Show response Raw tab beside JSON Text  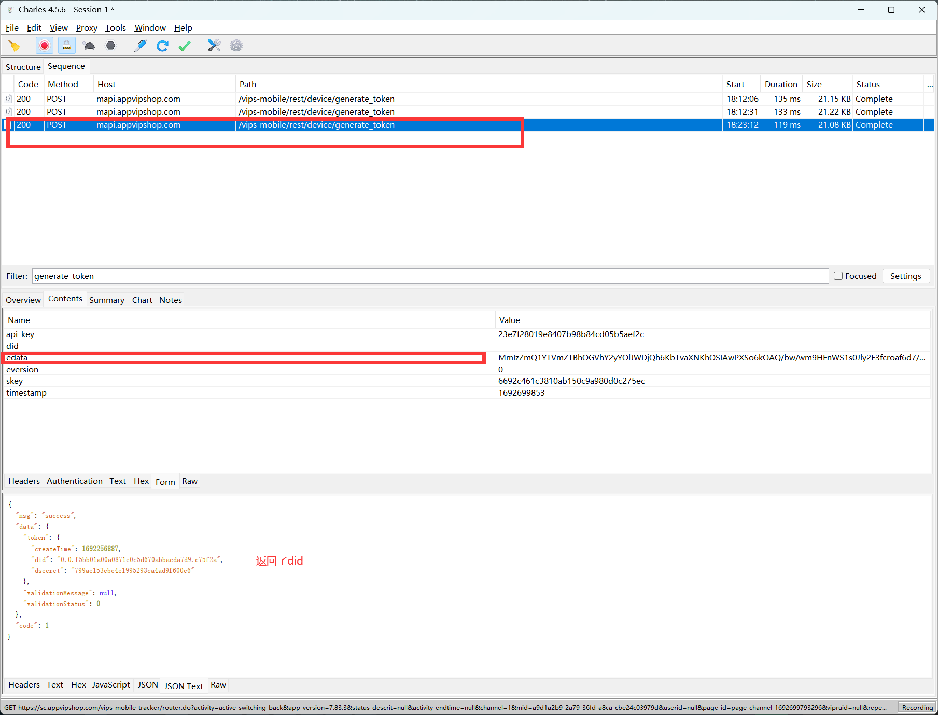point(218,685)
